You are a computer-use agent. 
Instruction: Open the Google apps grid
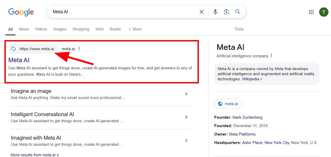tap(311, 12)
